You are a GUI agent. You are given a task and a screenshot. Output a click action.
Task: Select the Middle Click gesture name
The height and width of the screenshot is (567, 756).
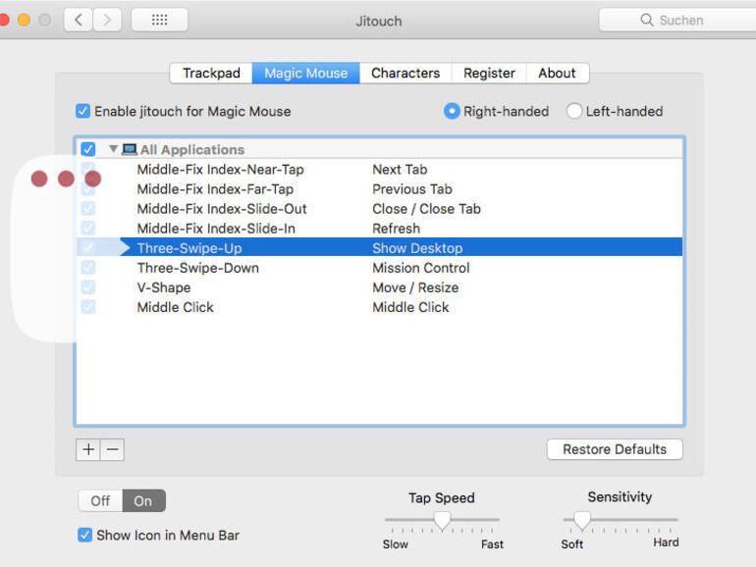pyautogui.click(x=175, y=307)
